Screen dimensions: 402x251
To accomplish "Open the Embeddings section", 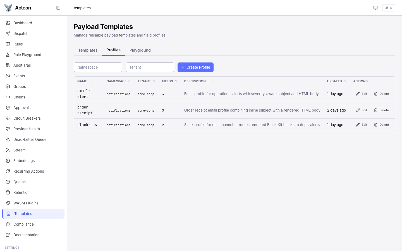I will (24, 161).
